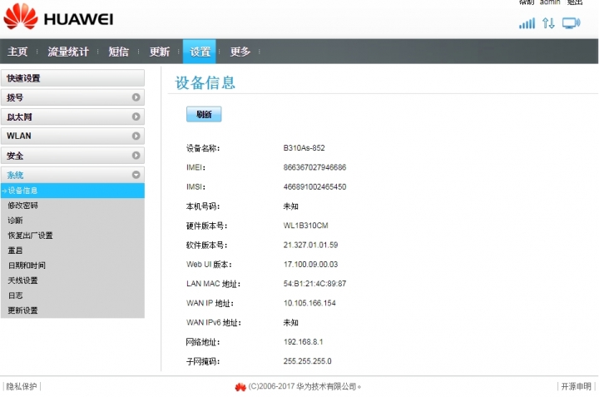Image resolution: width=599 pixels, height=397 pixels.
Task: Click the 本机号码 value 未知
Action: click(290, 206)
